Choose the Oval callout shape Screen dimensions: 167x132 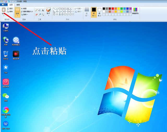68,14
